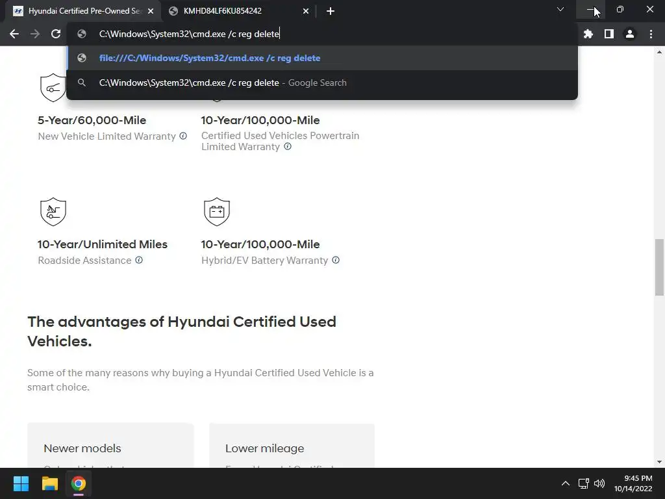Open a new browser tab

[x=331, y=11]
